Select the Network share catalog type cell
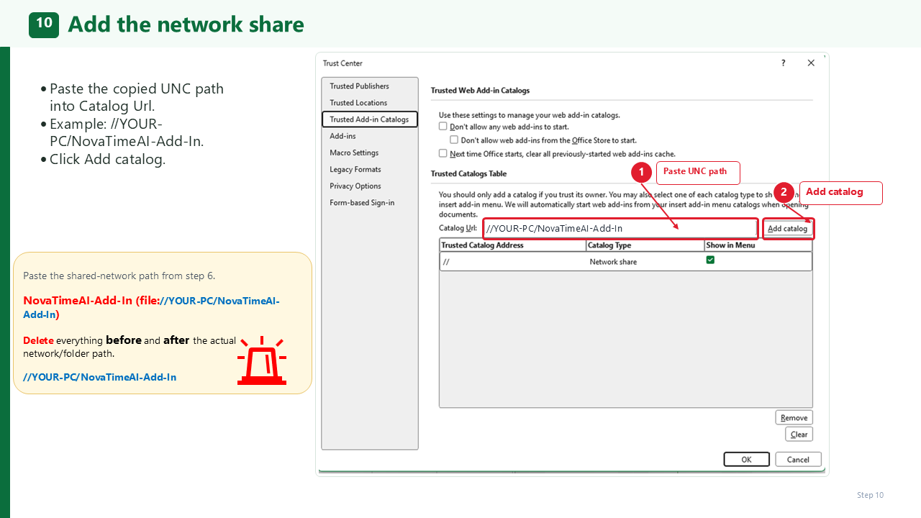921x518 pixels. 645,262
